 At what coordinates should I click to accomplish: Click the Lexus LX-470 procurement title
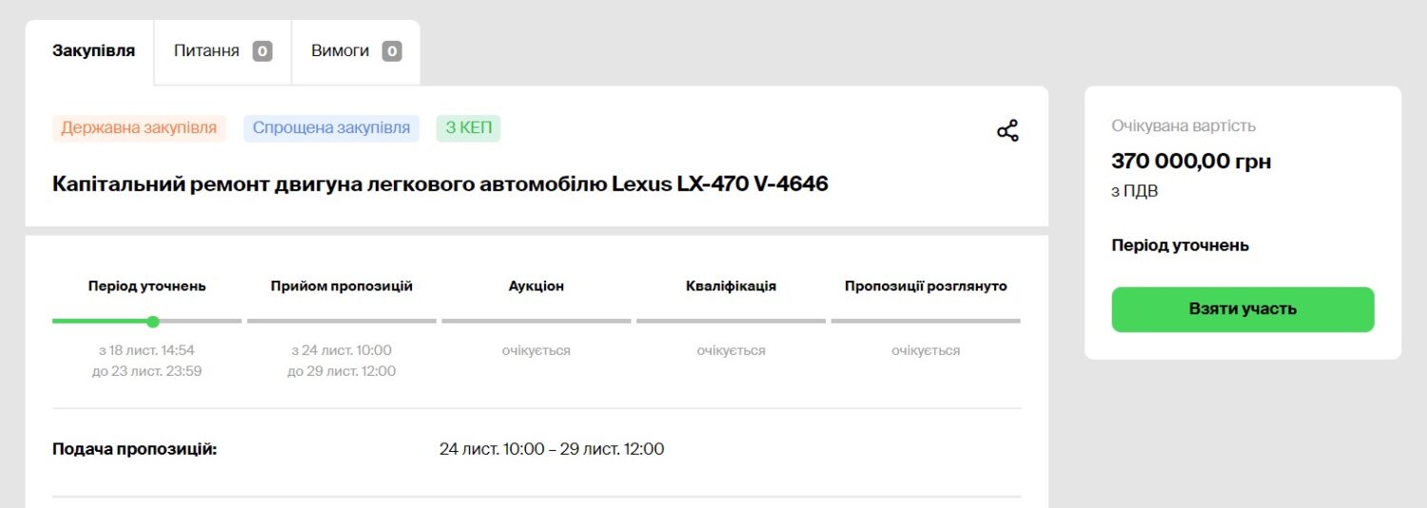tap(440, 184)
